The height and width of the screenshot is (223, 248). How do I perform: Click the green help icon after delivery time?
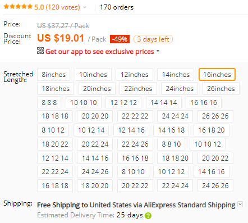click(148, 216)
